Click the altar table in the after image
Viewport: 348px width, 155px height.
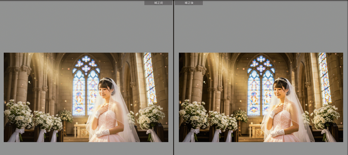[256, 130]
